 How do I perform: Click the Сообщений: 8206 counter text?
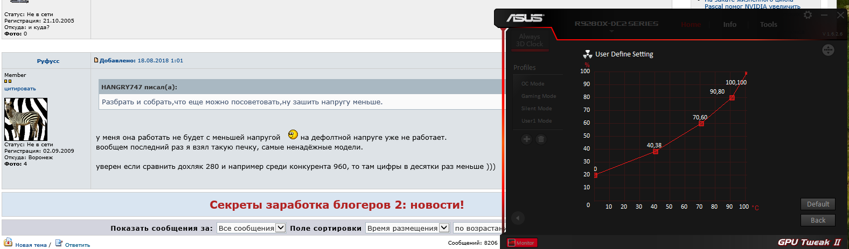[472, 243]
